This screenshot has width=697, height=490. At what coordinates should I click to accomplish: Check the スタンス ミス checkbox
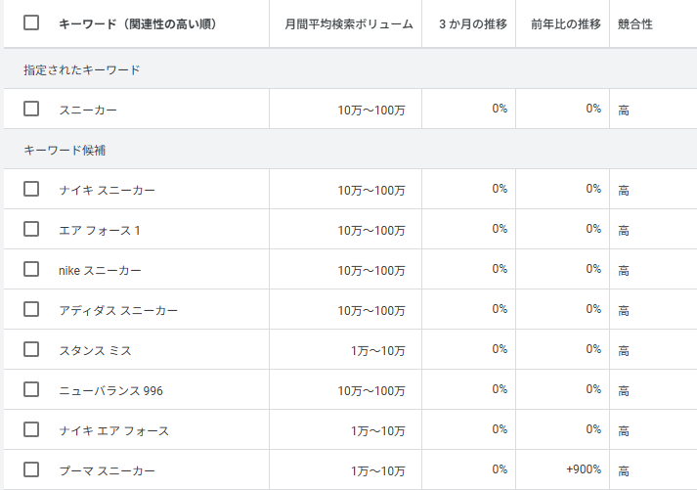(31, 349)
